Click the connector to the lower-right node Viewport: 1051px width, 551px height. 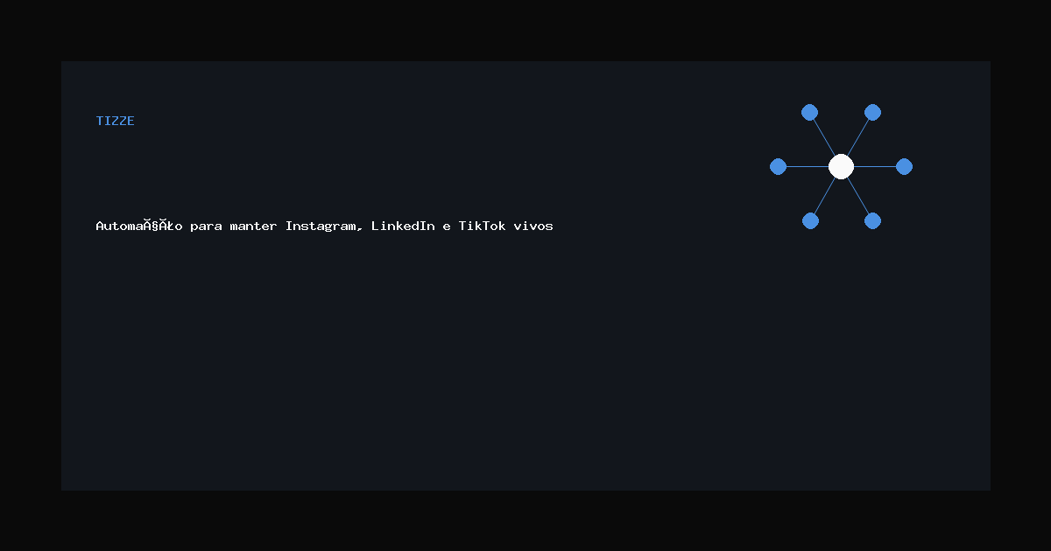(x=857, y=195)
